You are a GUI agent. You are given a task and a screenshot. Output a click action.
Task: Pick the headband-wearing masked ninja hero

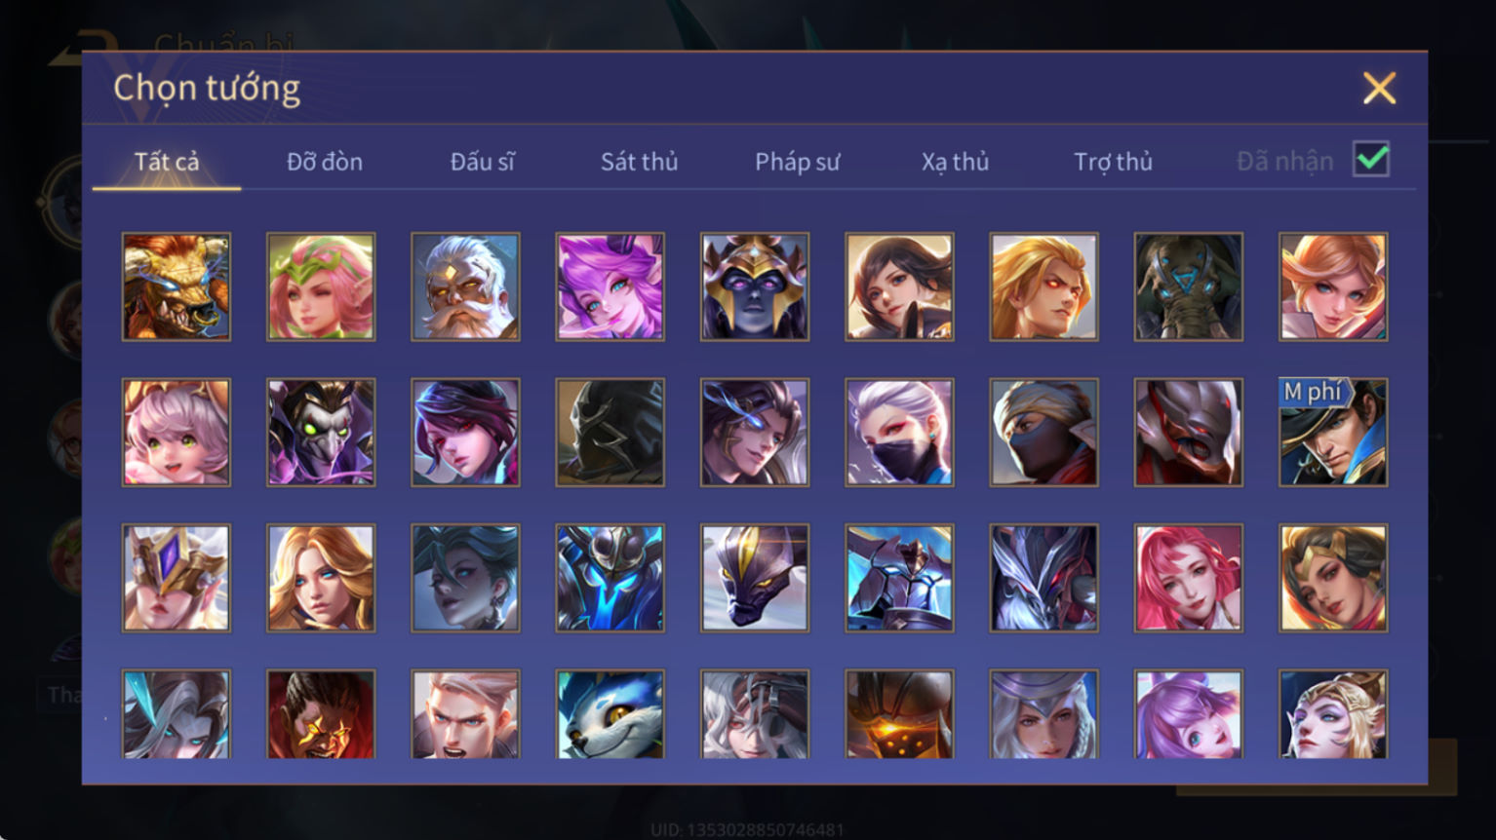tap(1043, 432)
